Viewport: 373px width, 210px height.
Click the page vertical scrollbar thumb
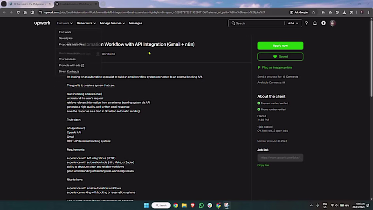click(371, 58)
